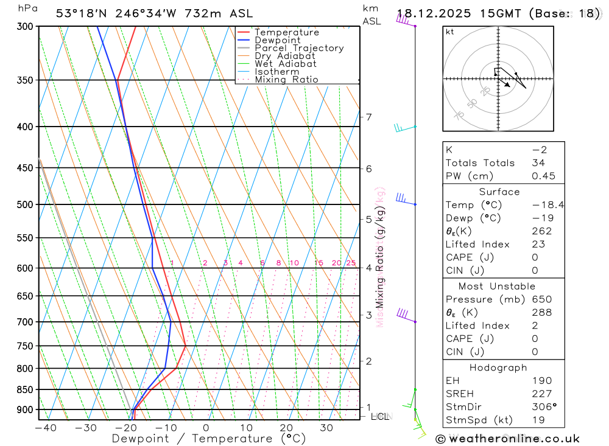Click the 'Mixing Ratio (g/kg)' vertical axis label
Screen dimensions: 609x446
[x=379, y=257]
